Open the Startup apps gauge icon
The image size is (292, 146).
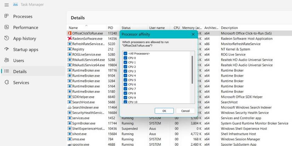[x=6, y=49]
